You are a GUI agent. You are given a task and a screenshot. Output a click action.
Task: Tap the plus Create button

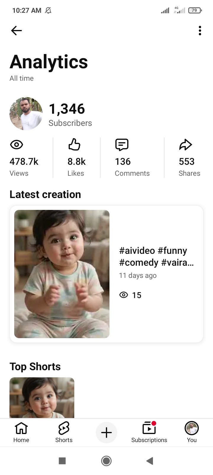(106, 433)
